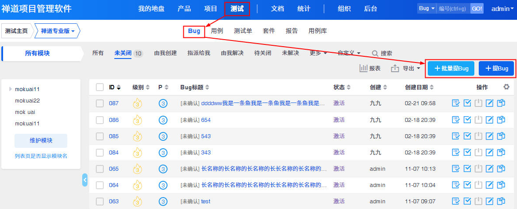Click the 维护模块 button
Viewport: 517px width, 209px height.
click(41, 141)
